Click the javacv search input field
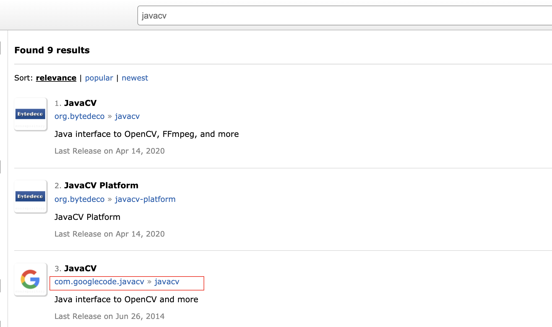 (345, 15)
